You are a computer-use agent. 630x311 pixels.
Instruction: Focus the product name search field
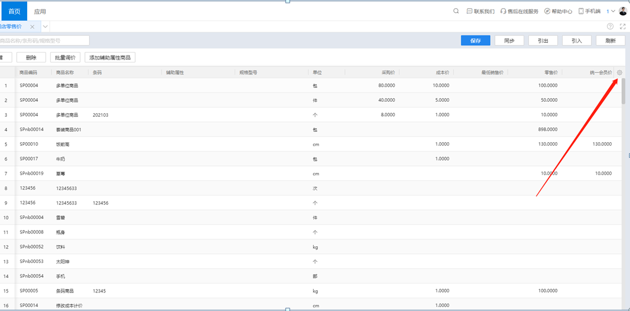(x=43, y=40)
